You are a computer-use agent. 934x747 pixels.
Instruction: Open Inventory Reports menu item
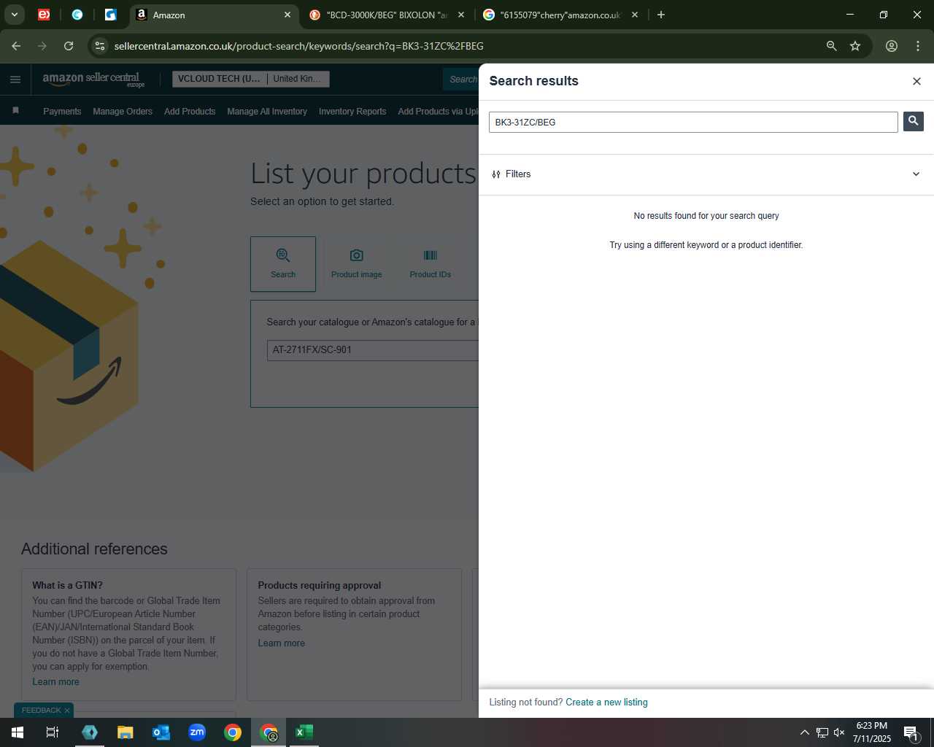[x=352, y=112]
